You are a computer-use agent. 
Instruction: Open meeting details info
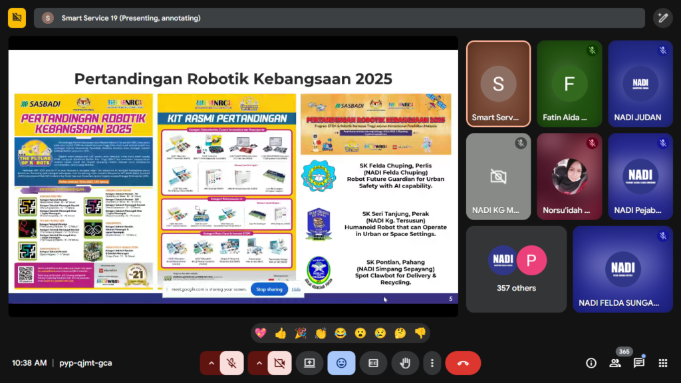(591, 363)
